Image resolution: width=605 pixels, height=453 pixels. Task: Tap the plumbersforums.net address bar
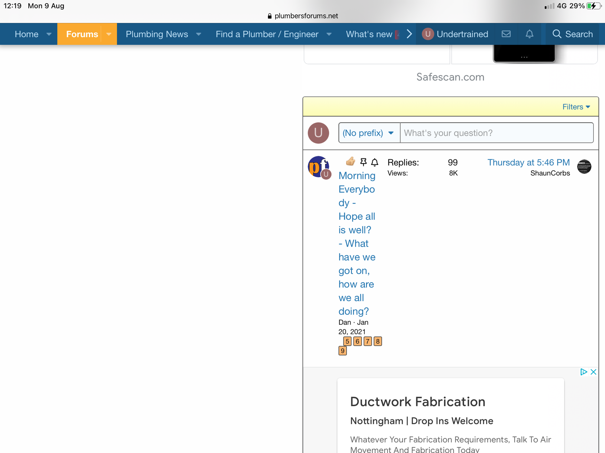coord(302,16)
